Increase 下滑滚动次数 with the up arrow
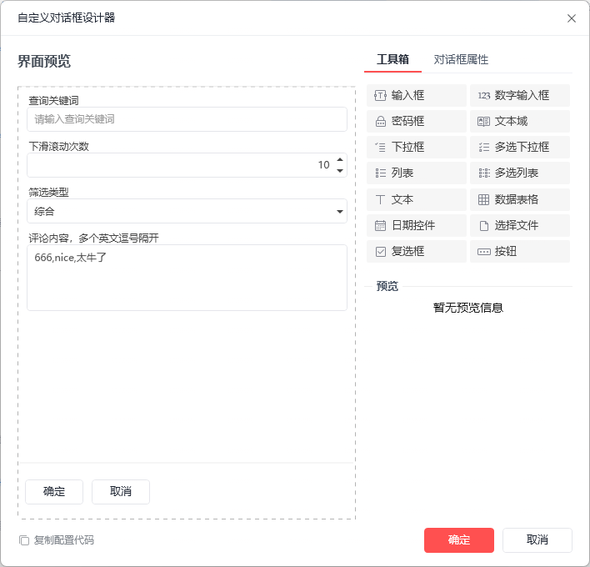This screenshot has height=567, width=590. click(340, 159)
